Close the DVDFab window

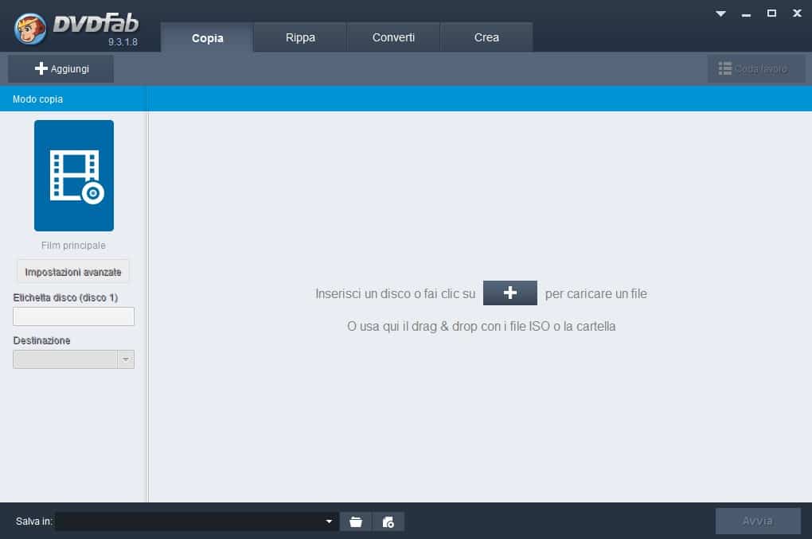click(x=797, y=14)
